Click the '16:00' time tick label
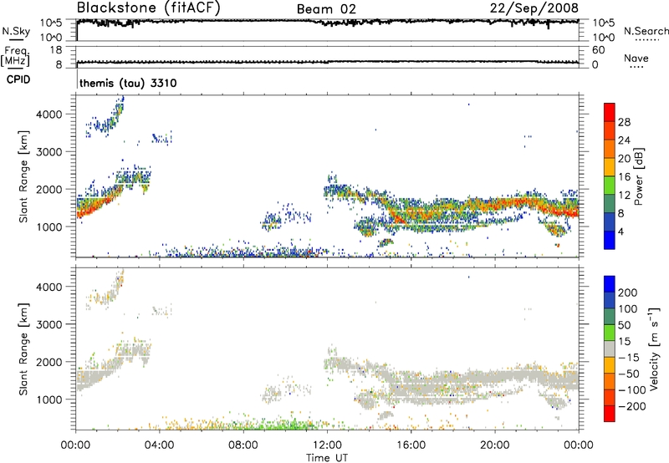This screenshot has height=463, width=669. [x=411, y=445]
